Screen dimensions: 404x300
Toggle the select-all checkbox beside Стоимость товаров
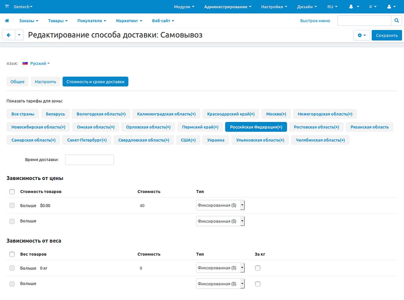pos(12,191)
